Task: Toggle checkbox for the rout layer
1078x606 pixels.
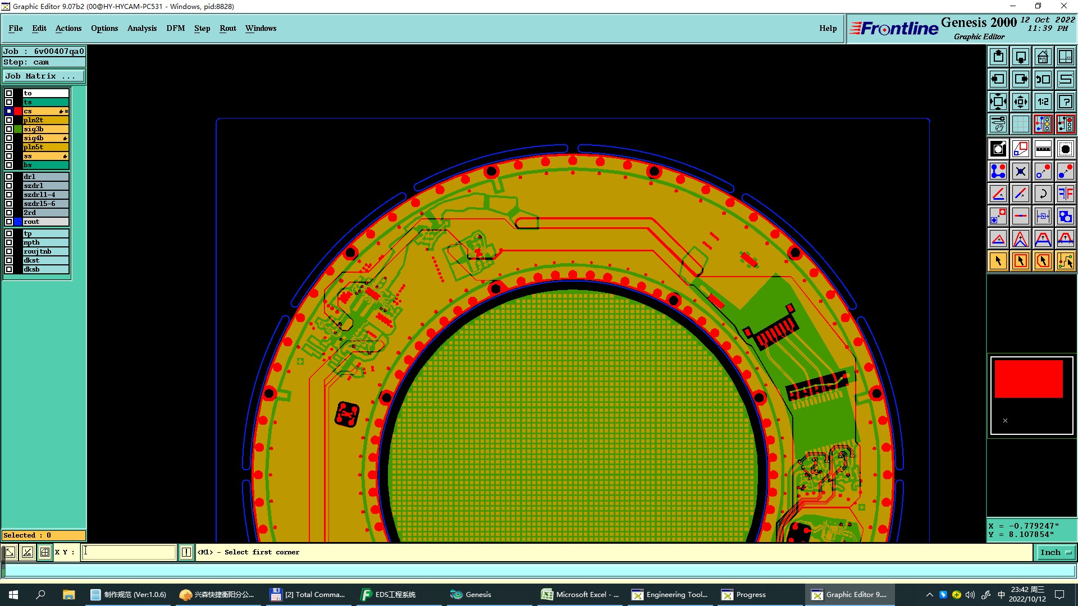Action: tap(9, 222)
